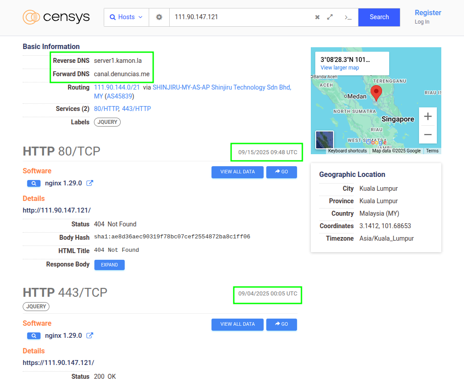Expand search box with arrows icon
Screen dimensions: 464x381
click(330, 17)
